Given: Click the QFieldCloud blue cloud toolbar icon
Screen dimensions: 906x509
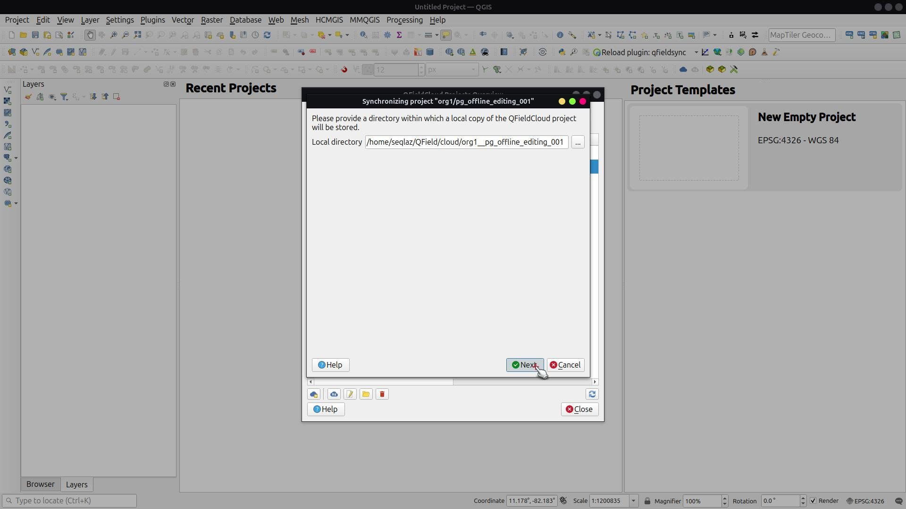Looking at the screenshot, I should (x=683, y=70).
